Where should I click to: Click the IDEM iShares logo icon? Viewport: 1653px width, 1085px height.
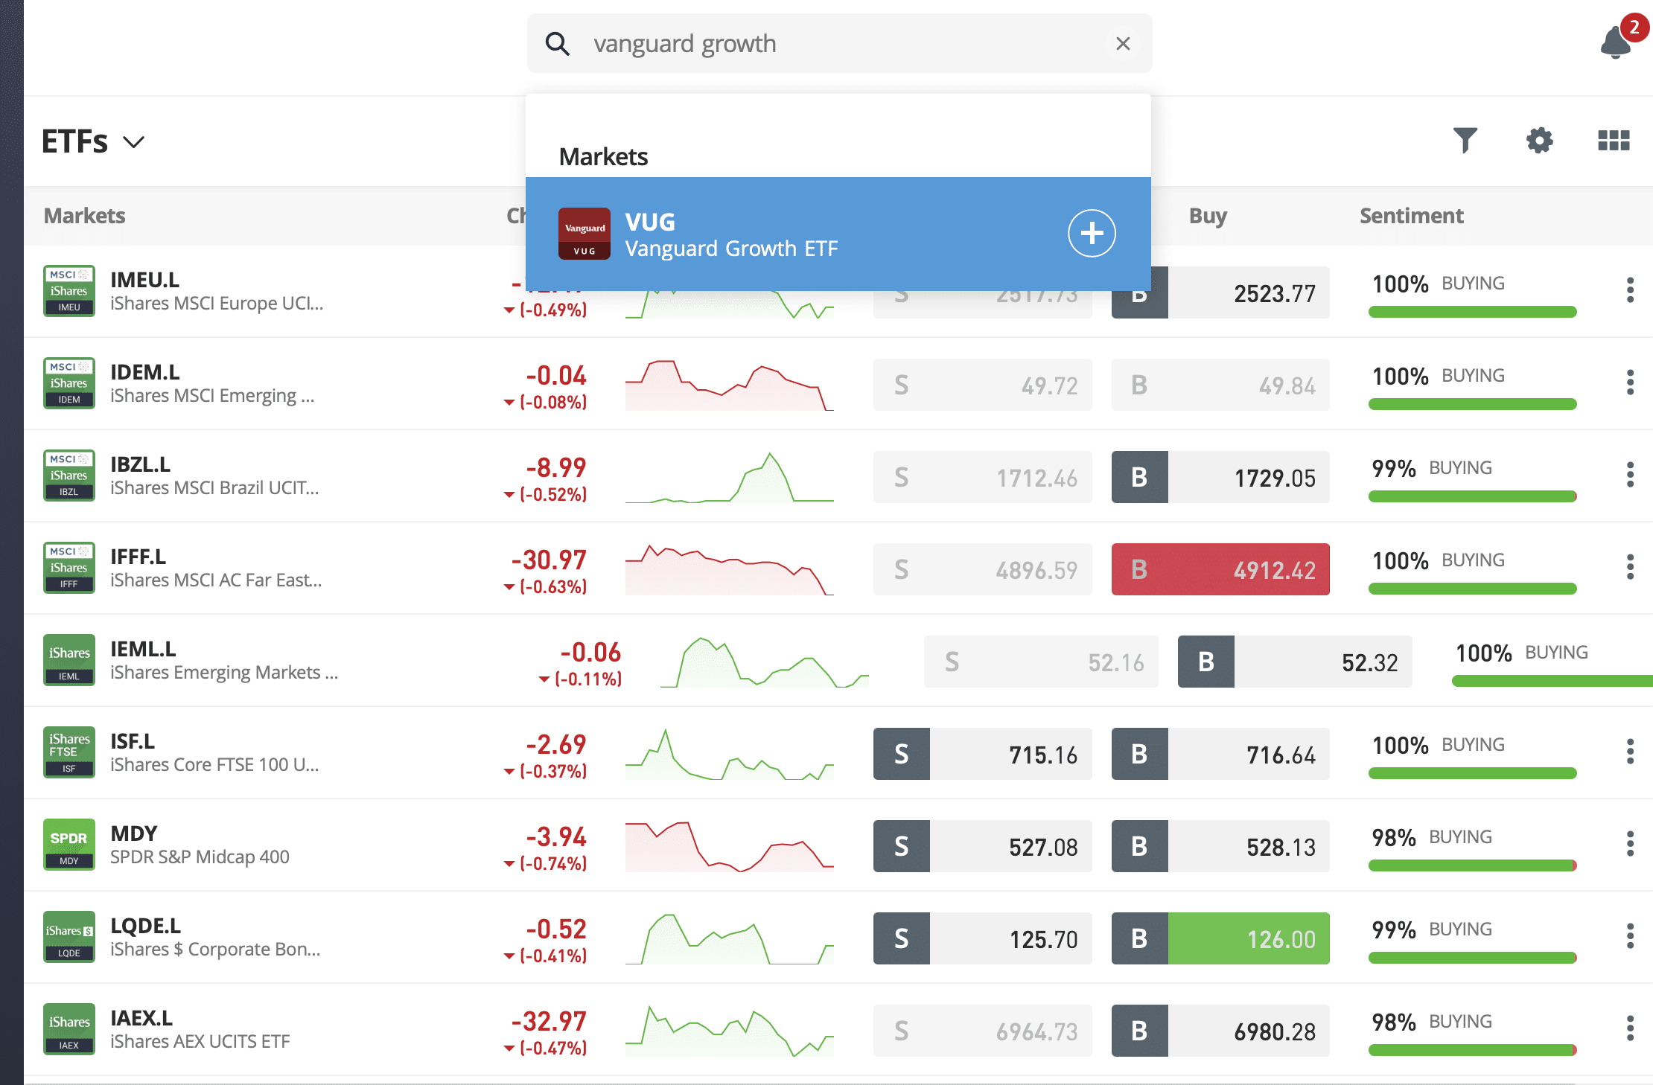[x=69, y=383]
